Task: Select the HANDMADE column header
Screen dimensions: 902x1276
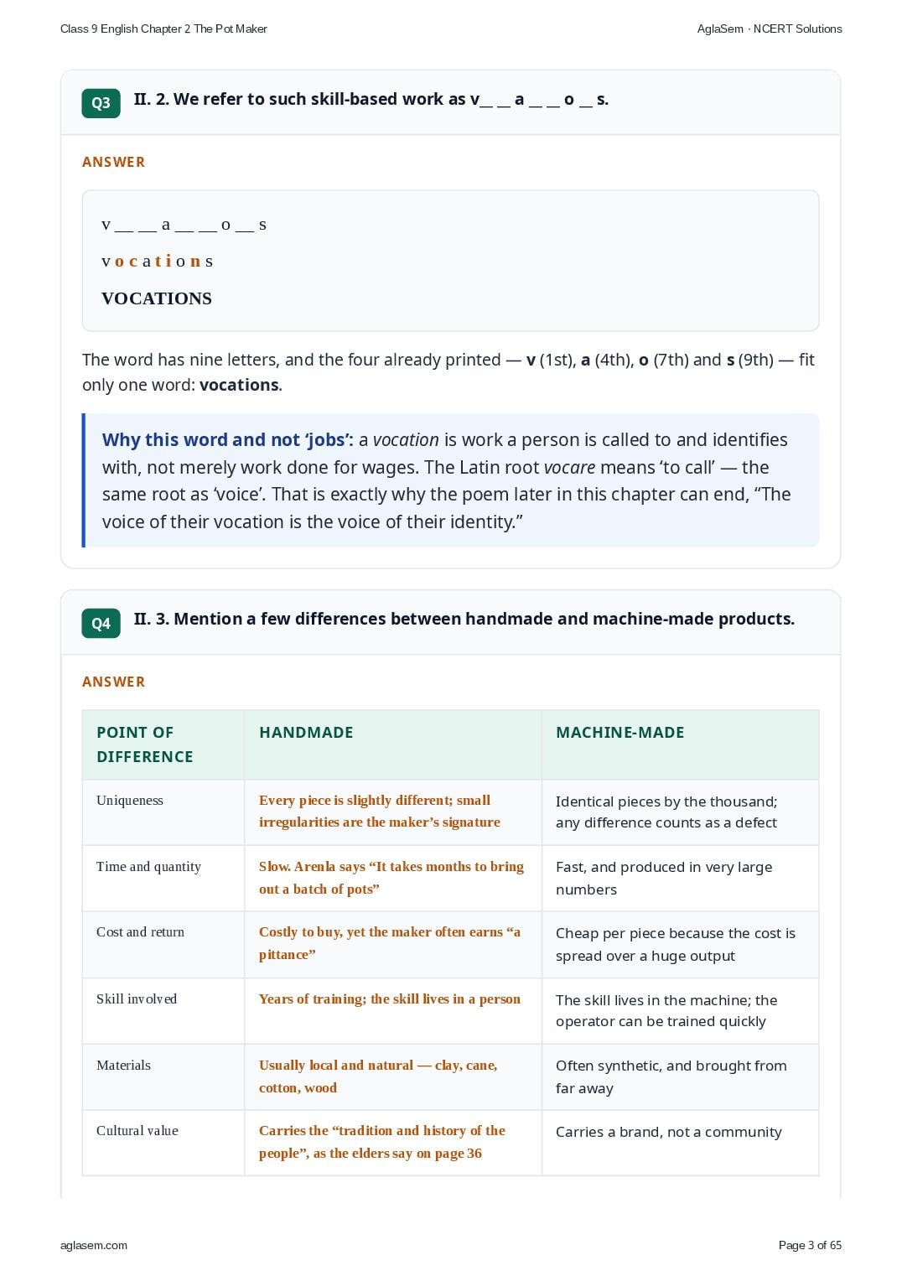Action: 306,733
